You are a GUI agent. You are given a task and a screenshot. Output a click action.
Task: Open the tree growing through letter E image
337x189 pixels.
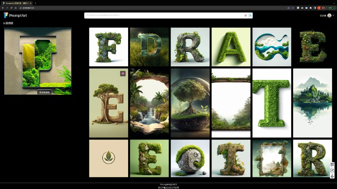pyautogui.click(x=109, y=103)
